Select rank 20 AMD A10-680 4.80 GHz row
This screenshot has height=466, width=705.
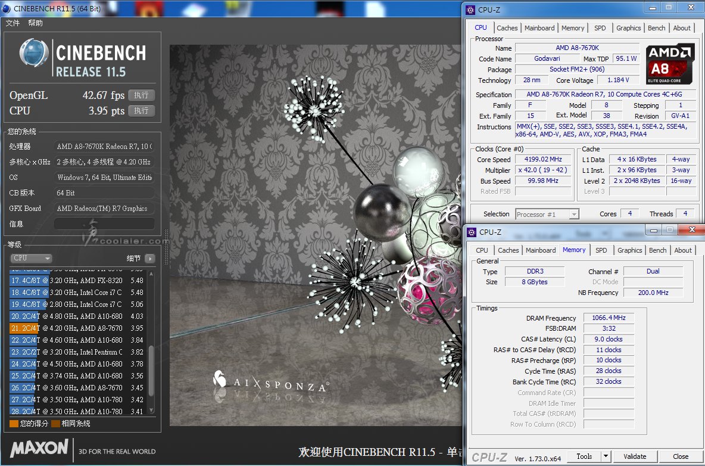click(77, 316)
